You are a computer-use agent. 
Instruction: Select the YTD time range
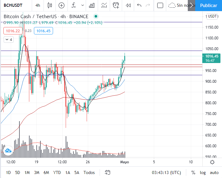click(x=57, y=172)
